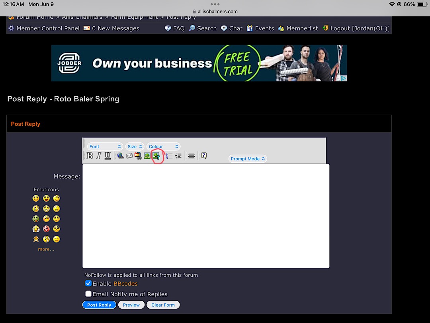Submit with the Post Reply button
Image resolution: width=430 pixels, height=323 pixels.
[x=99, y=305]
